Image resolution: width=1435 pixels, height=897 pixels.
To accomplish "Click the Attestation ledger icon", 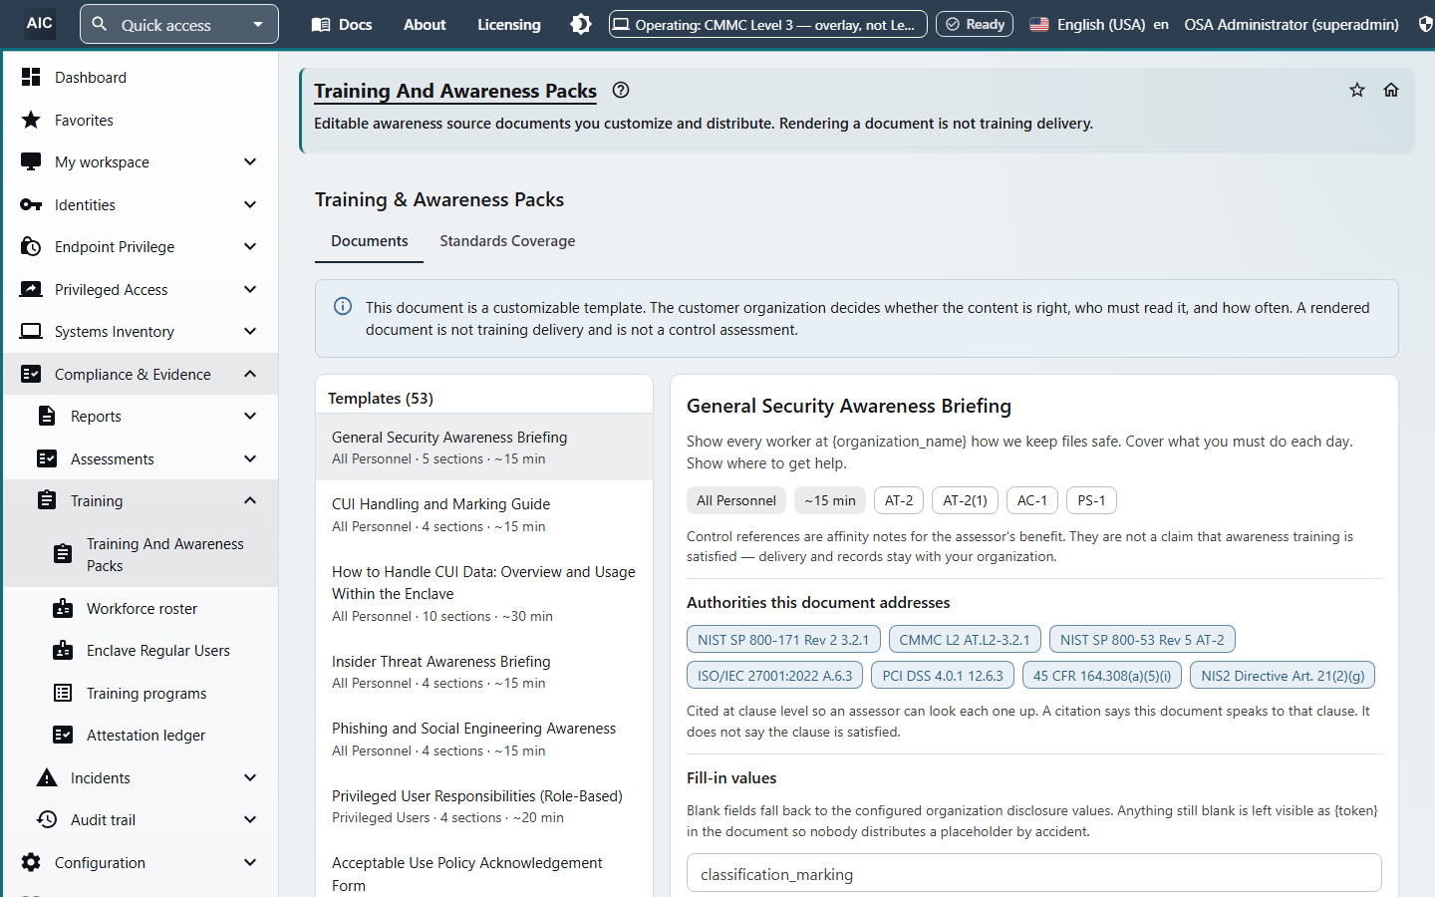I will (63, 735).
